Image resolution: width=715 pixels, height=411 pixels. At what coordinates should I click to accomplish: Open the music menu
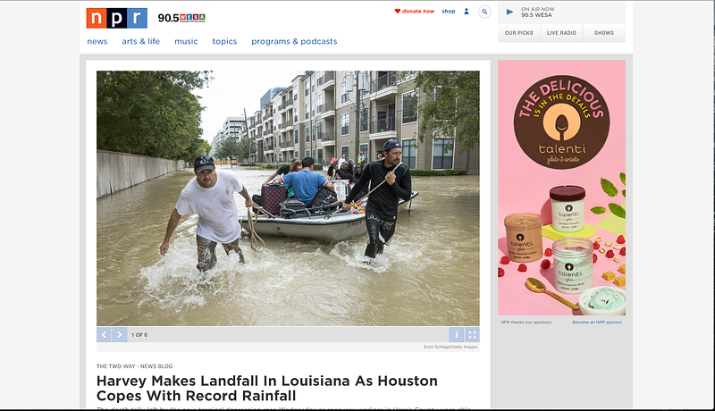pos(186,41)
